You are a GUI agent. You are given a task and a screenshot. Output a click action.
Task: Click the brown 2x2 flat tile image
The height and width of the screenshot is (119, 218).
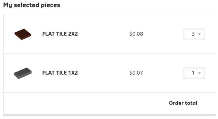click(23, 34)
